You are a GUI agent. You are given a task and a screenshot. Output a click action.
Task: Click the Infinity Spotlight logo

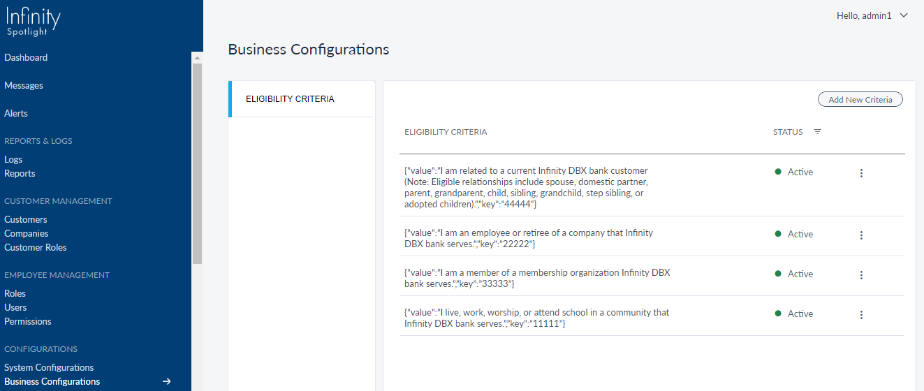tap(33, 21)
